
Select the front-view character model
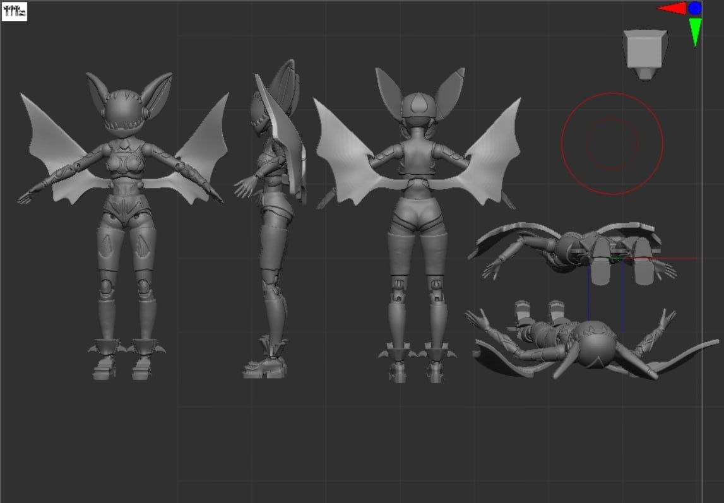tap(124, 226)
